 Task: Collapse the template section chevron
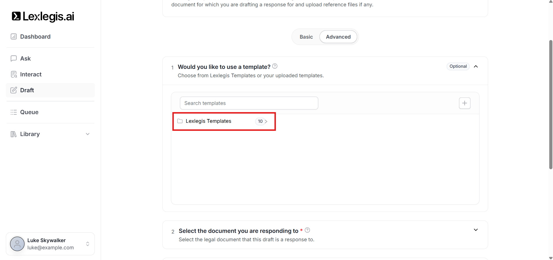(476, 67)
